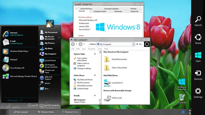This screenshot has height=115, width=205.
Task: Click View system information link
Action: click(x=82, y=59)
